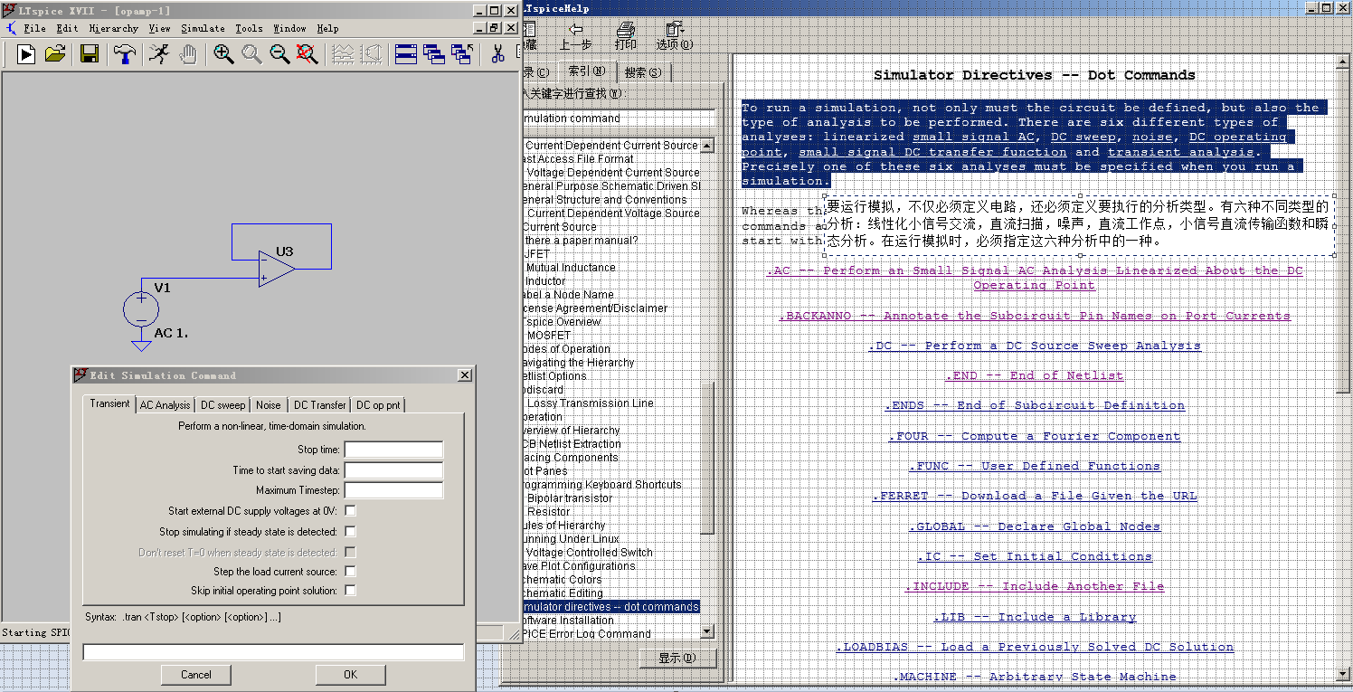Screen dimensions: 1353x692
Task: Enable Start external DC supply voltages at 0V
Action: tap(350, 511)
